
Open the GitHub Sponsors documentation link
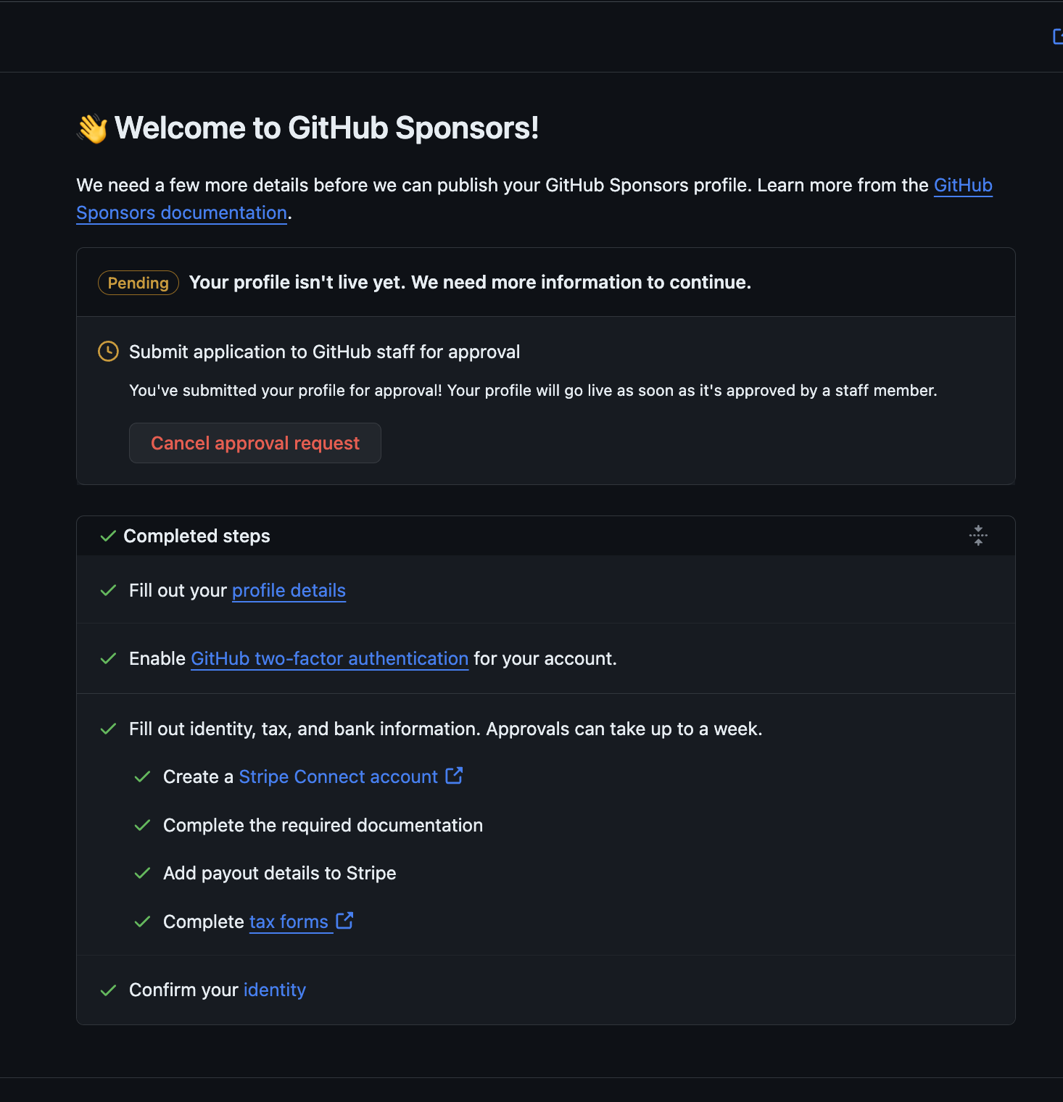point(182,213)
